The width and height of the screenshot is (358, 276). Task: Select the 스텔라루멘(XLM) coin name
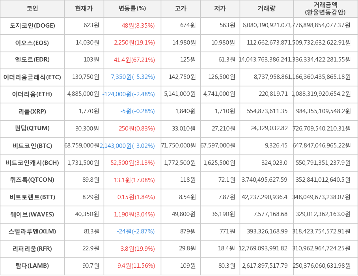(32, 231)
